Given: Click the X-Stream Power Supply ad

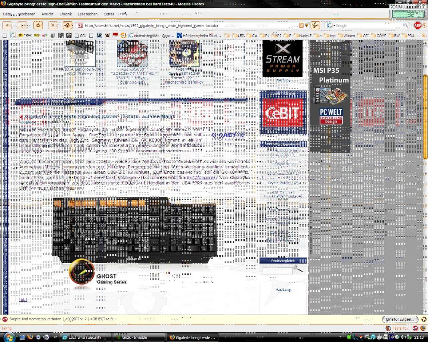Looking at the screenshot, I should pos(282,59).
